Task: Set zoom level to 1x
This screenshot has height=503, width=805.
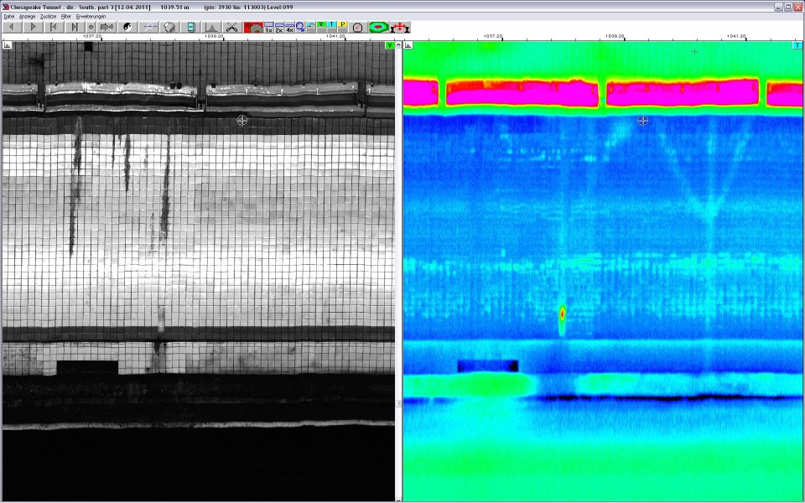Action: pyautogui.click(x=269, y=28)
